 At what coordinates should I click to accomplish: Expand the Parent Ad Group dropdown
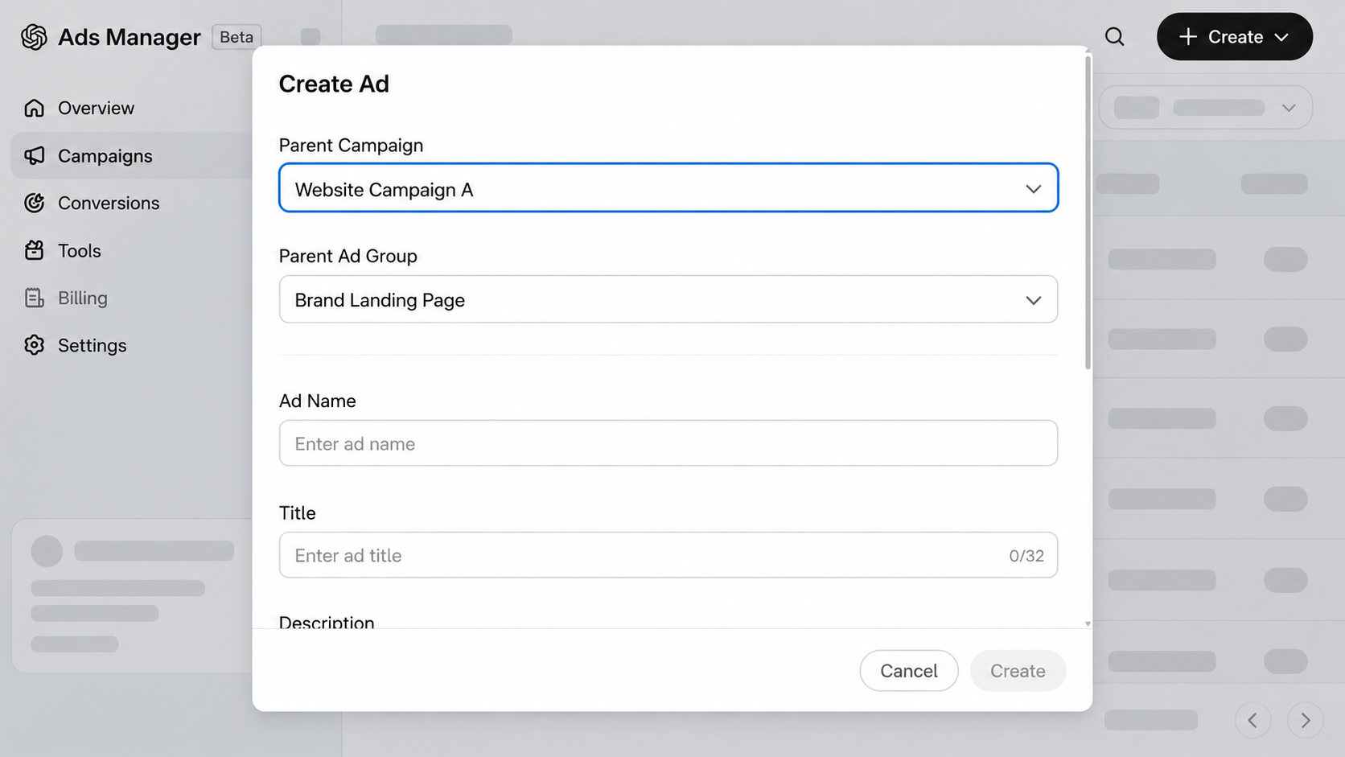[x=668, y=299]
